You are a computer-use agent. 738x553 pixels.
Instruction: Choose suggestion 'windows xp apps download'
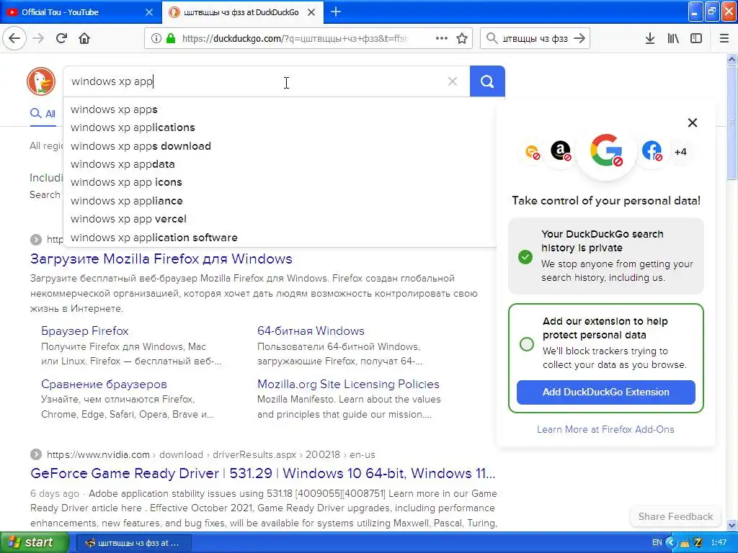point(280,145)
